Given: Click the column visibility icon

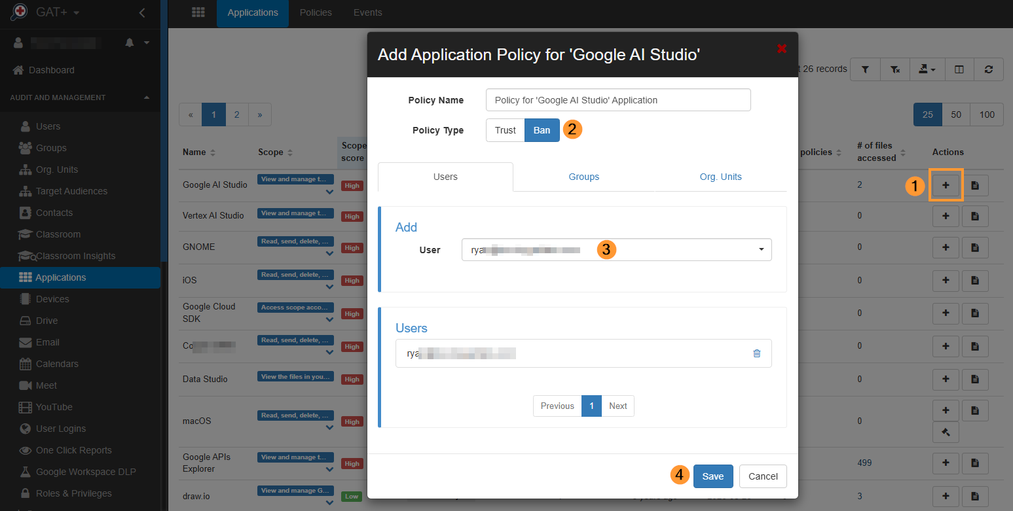Looking at the screenshot, I should pos(959,69).
